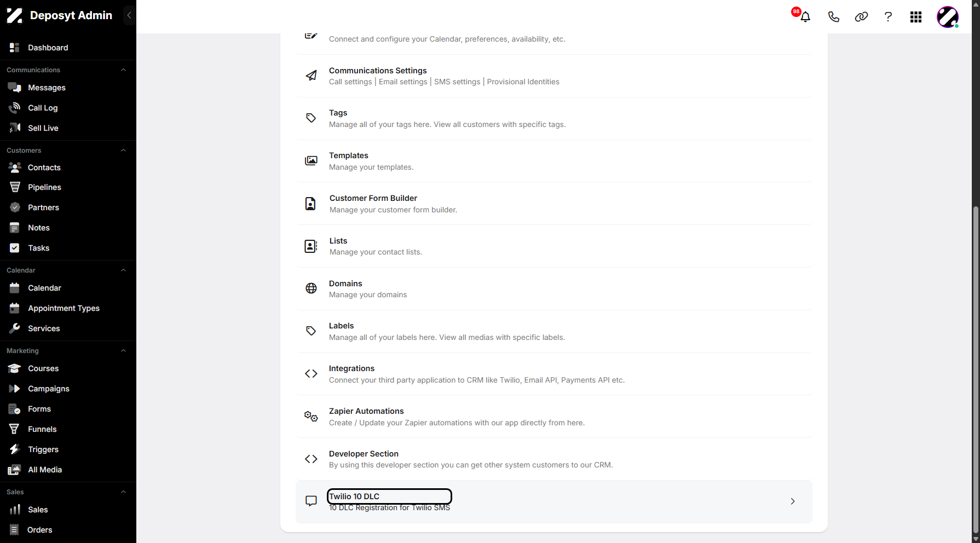Collapse the Calendar sidebar section
The image size is (980, 543).
pos(123,270)
